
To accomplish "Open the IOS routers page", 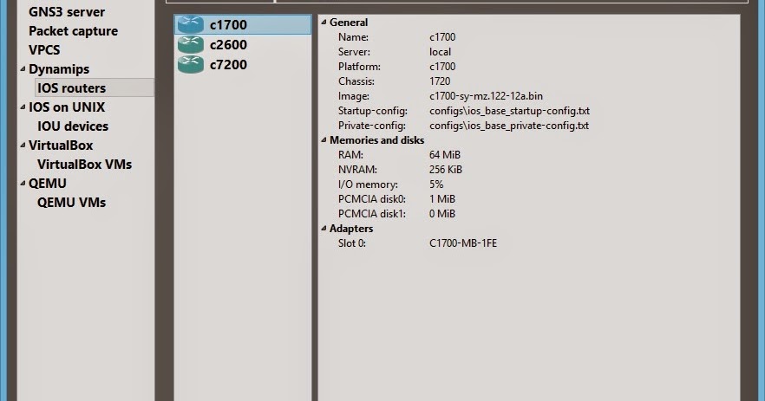I will [71, 87].
